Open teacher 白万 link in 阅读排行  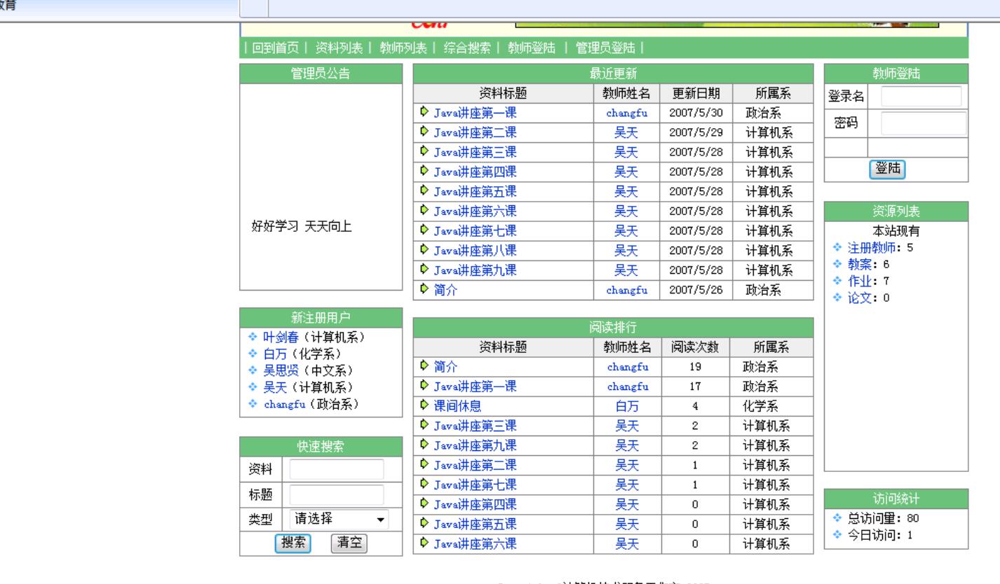pyautogui.click(x=627, y=405)
